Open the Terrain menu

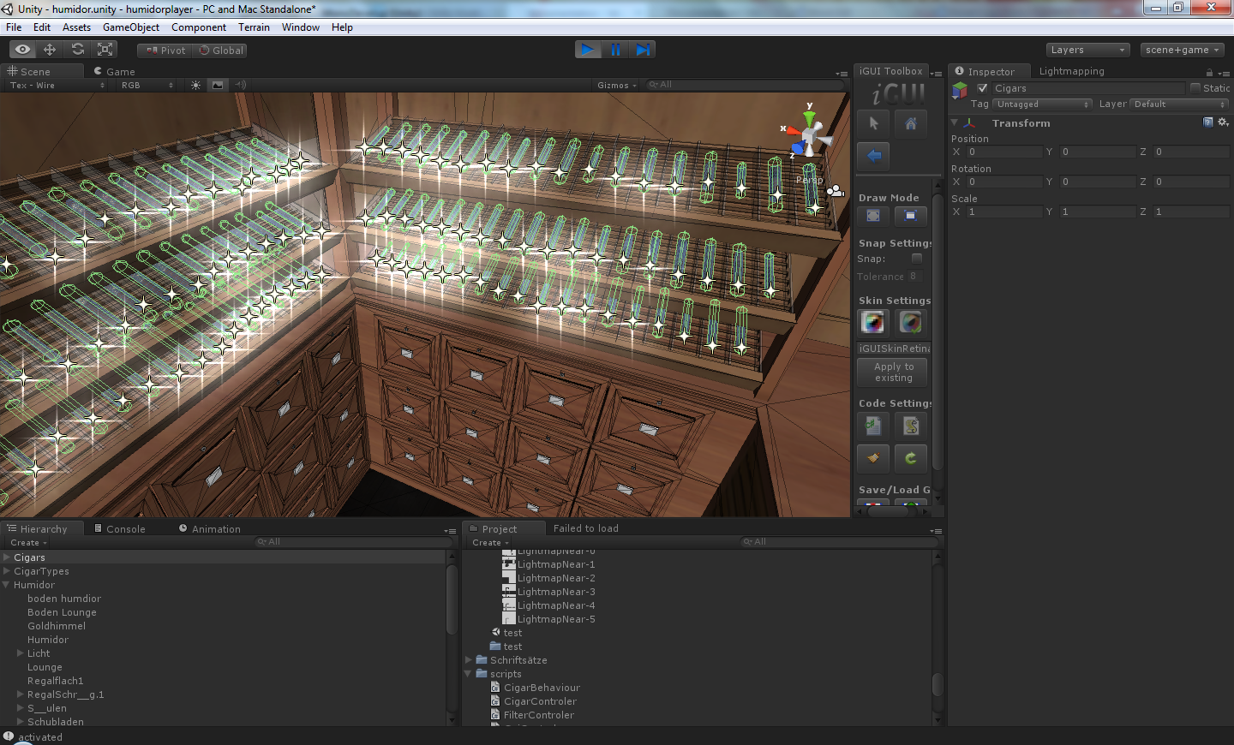coord(254,27)
